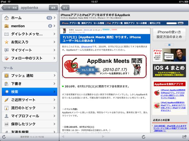189x141 pixels.
Task: Open the アプバンキャス banner image
Action: click(169, 55)
